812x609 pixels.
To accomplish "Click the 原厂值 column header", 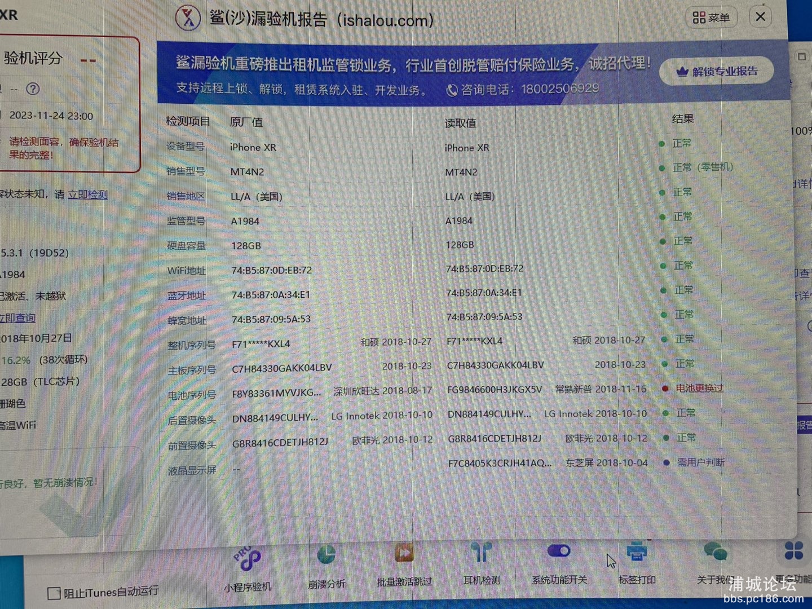I will point(246,122).
